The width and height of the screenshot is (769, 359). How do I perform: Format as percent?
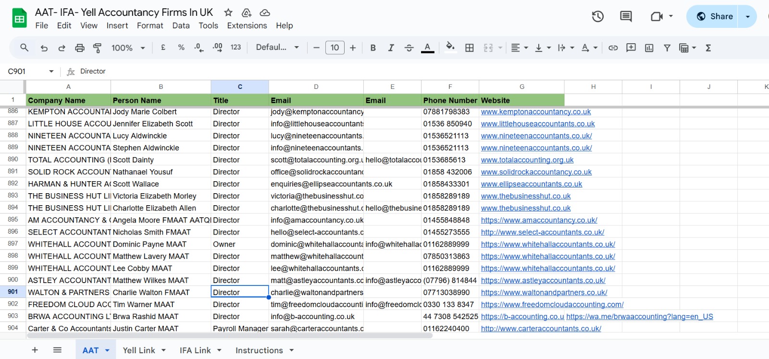pos(181,48)
